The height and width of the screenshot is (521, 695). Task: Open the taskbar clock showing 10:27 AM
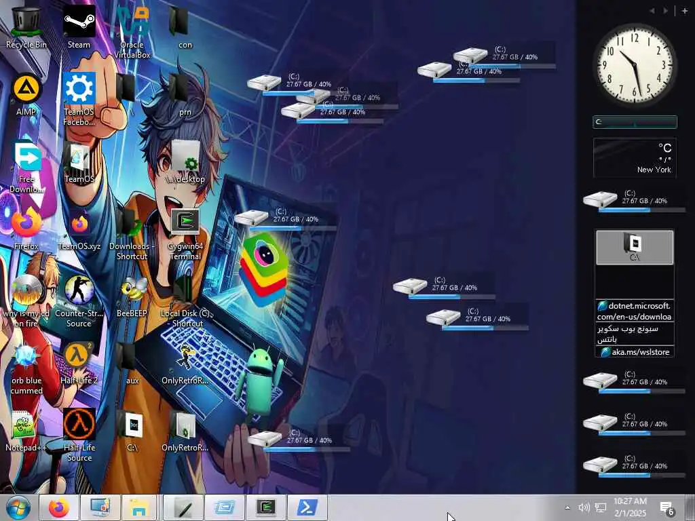[x=630, y=507]
